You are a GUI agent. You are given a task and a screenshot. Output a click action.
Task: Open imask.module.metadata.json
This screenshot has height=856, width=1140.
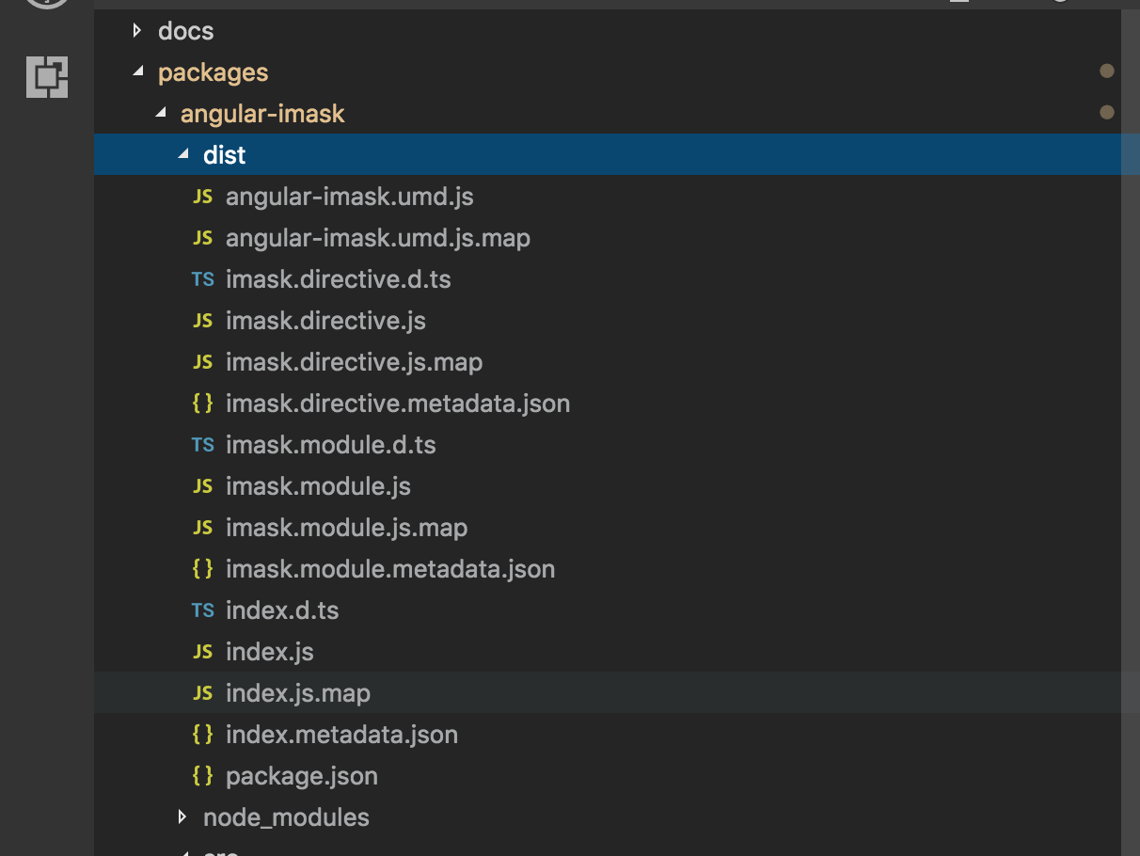tap(389, 568)
